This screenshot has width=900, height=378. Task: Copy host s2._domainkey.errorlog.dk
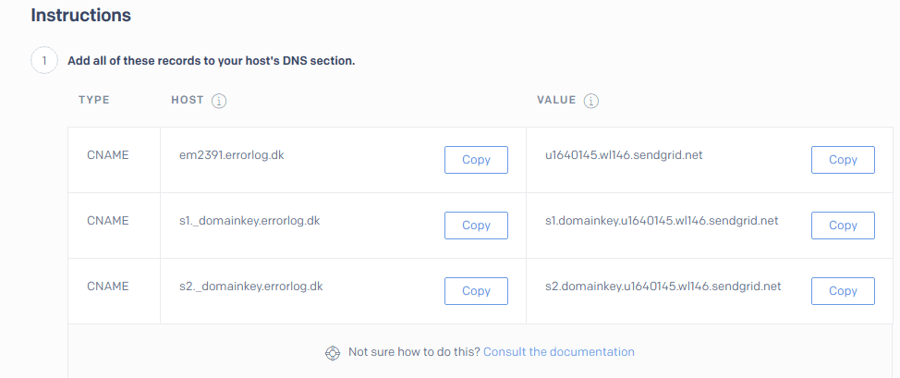[476, 291]
